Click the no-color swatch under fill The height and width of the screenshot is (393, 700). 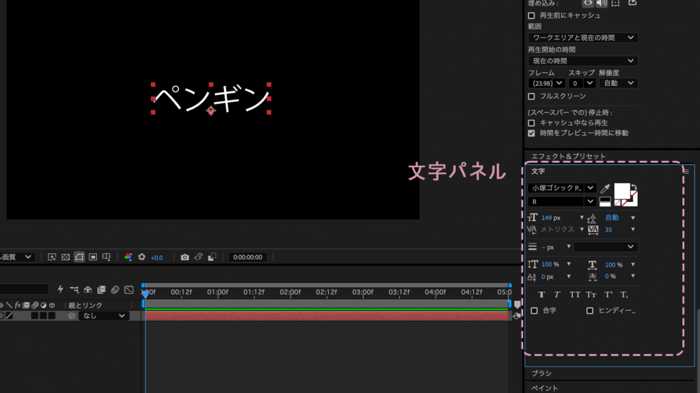617,203
